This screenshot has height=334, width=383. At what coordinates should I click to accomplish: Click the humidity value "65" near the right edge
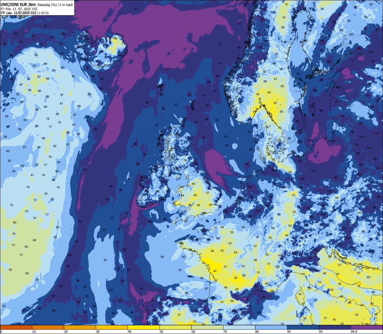coord(368,277)
